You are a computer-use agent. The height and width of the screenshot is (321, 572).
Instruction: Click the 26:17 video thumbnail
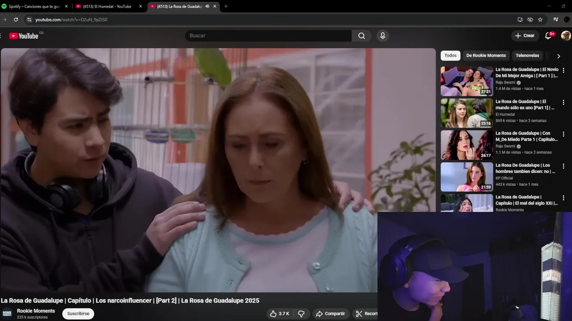(x=467, y=145)
